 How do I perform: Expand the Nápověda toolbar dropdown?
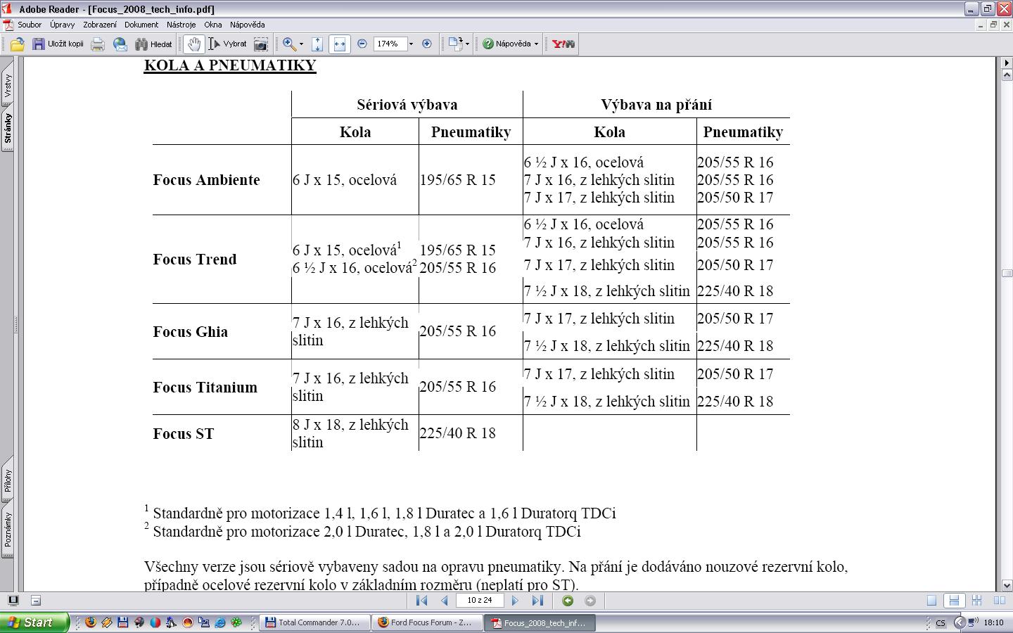[536, 44]
